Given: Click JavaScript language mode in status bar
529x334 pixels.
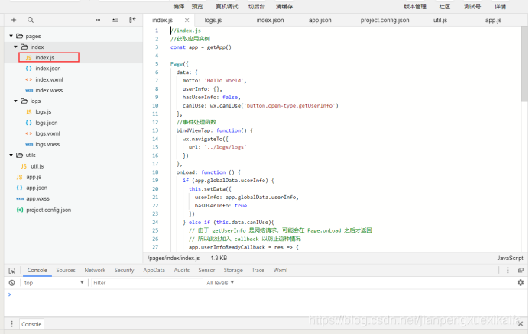Looking at the screenshot, I should [x=510, y=258].
